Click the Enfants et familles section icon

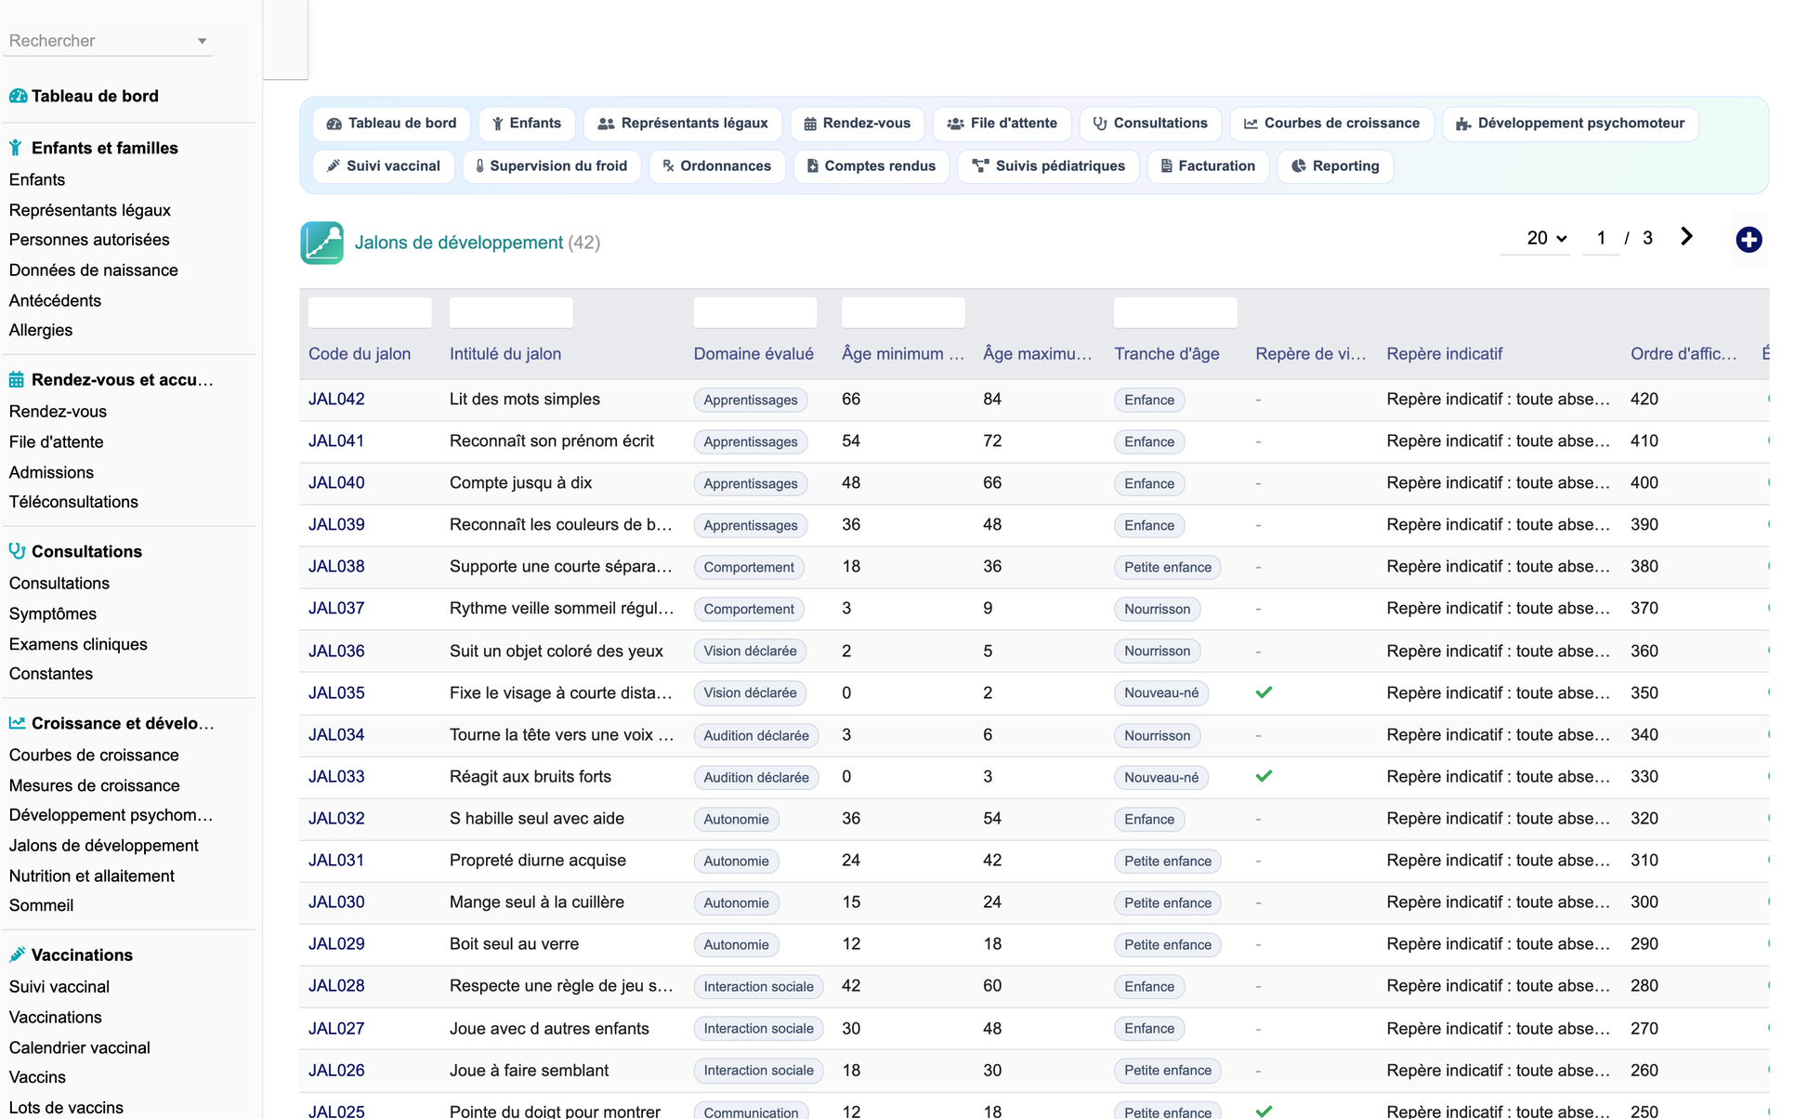(16, 148)
